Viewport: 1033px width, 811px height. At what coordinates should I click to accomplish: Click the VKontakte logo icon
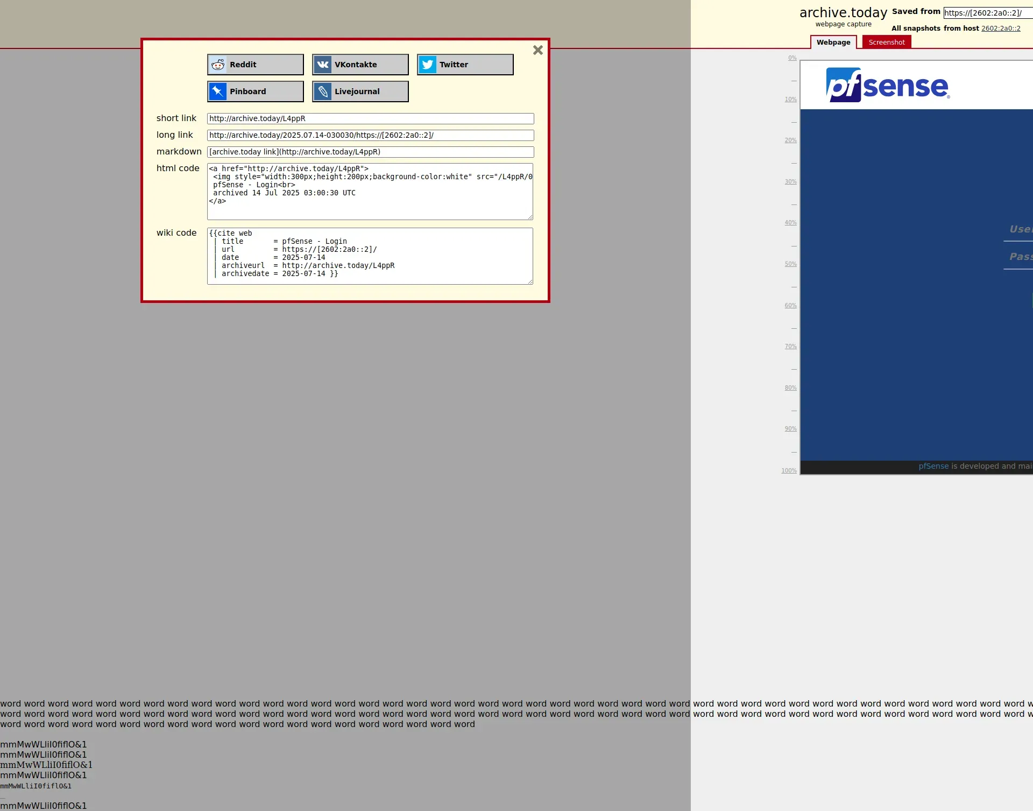click(323, 65)
